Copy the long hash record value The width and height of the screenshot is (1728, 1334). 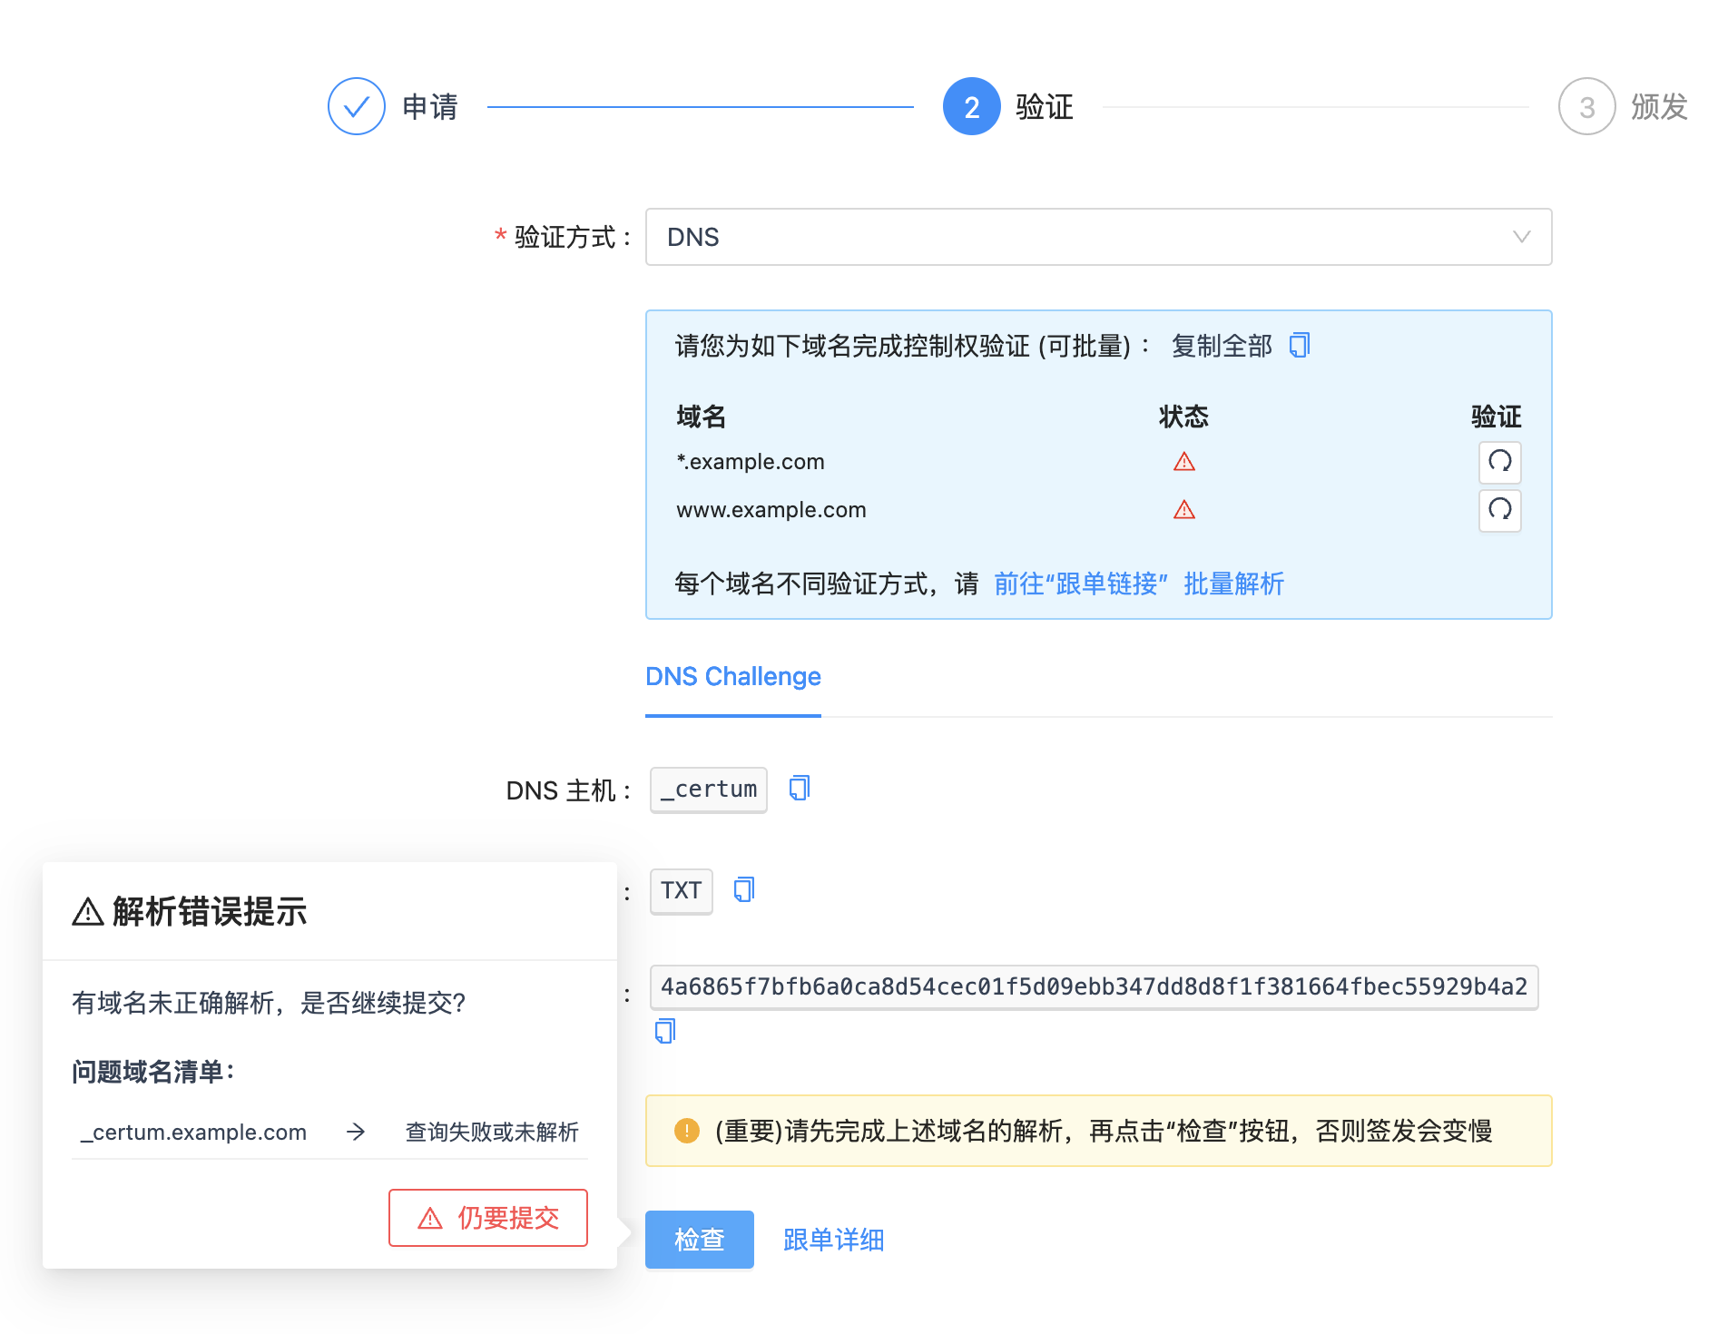[665, 1031]
